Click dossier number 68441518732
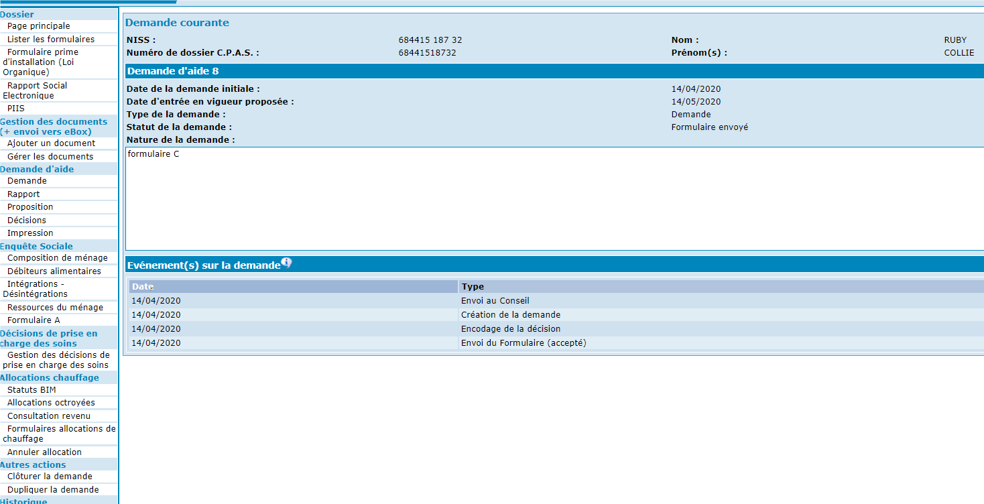Image resolution: width=984 pixels, height=504 pixels. click(427, 52)
